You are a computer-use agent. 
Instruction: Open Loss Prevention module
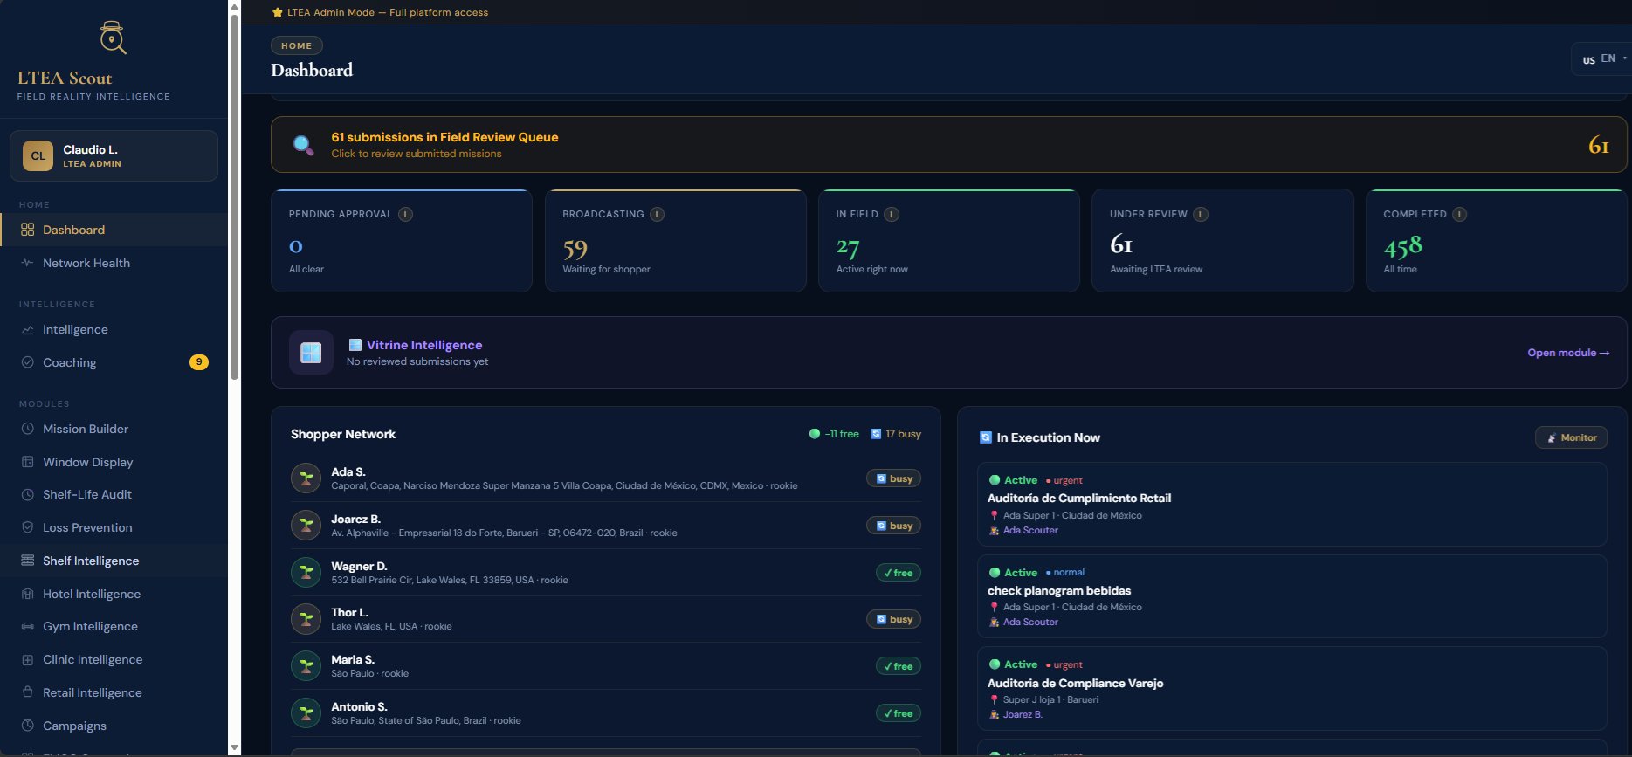pos(114,527)
